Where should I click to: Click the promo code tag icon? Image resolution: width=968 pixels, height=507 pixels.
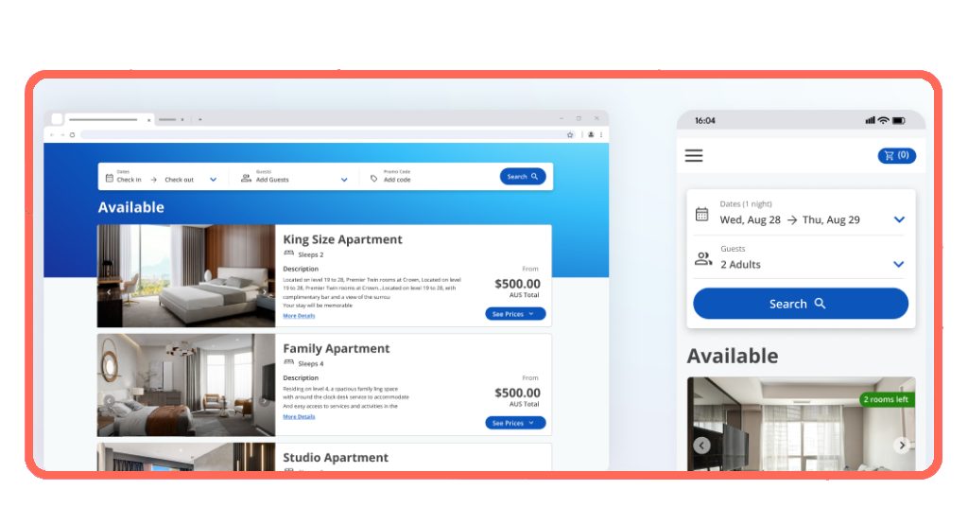click(373, 179)
